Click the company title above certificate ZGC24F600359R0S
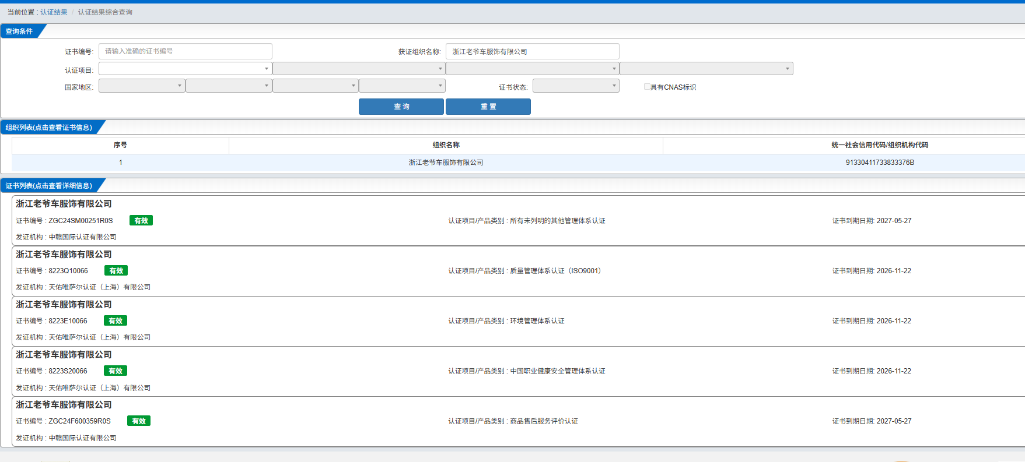This screenshot has height=462, width=1025. coord(64,405)
